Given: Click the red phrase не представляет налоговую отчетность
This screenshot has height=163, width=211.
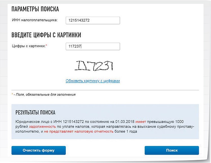Looking at the screenshot, I should click(x=79, y=132).
